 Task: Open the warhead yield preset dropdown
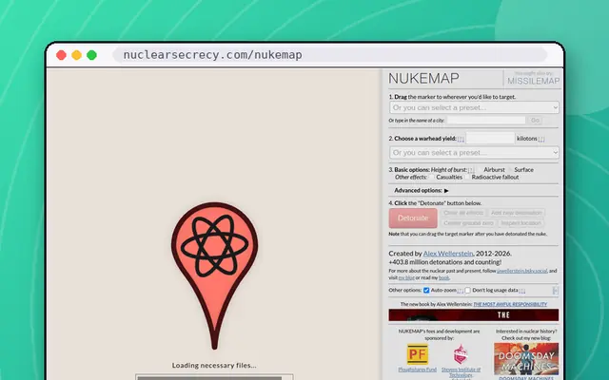click(474, 152)
